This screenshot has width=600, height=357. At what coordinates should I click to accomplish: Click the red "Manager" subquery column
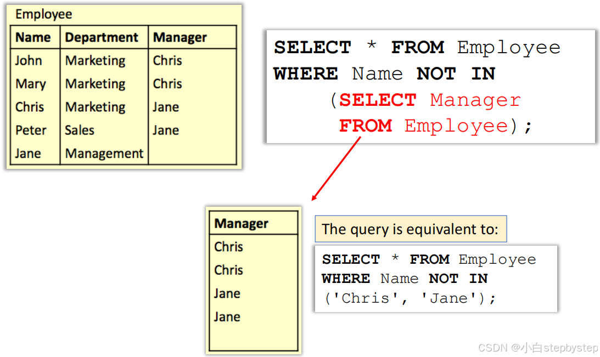[475, 101]
